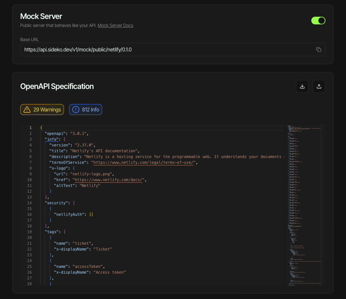346x299 pixels.
Task: Click the Mock Server heading
Action: coord(41,16)
